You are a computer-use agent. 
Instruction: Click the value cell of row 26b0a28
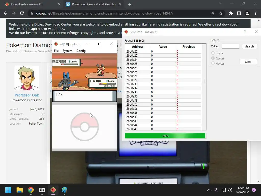163,68
